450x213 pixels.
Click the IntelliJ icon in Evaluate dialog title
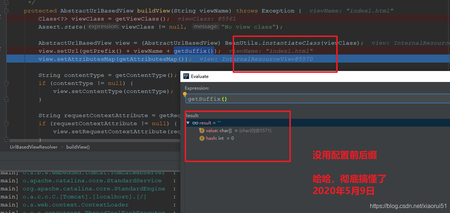[x=186, y=76]
